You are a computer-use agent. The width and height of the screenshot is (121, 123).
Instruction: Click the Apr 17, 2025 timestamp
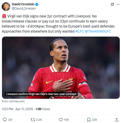point(24,109)
